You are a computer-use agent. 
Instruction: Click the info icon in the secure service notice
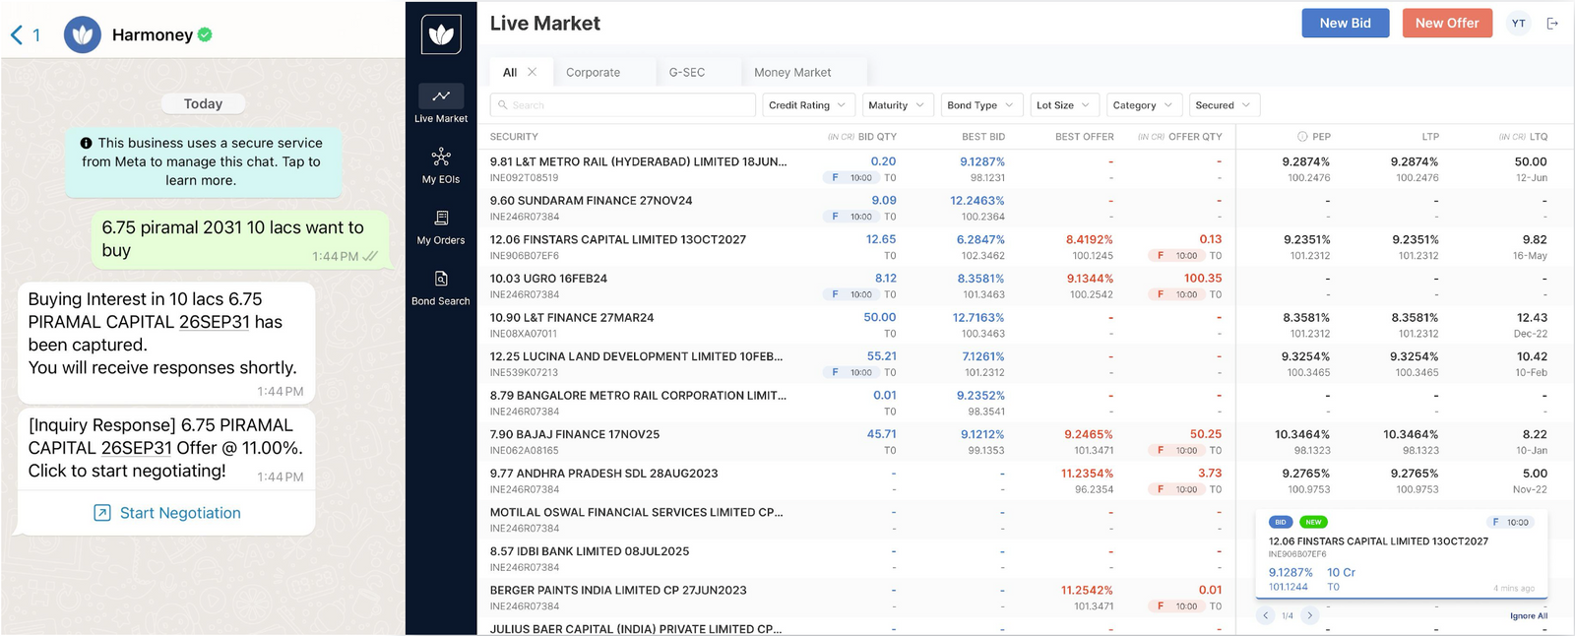pyautogui.click(x=86, y=143)
